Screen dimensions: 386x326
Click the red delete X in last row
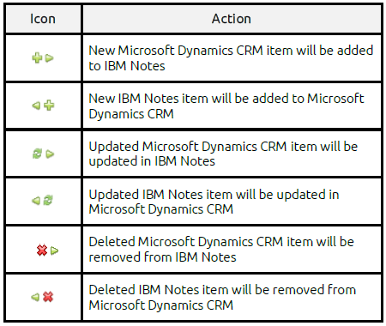coord(48,297)
